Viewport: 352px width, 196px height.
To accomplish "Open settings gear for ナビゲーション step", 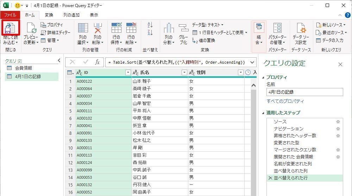I will 338,129.
